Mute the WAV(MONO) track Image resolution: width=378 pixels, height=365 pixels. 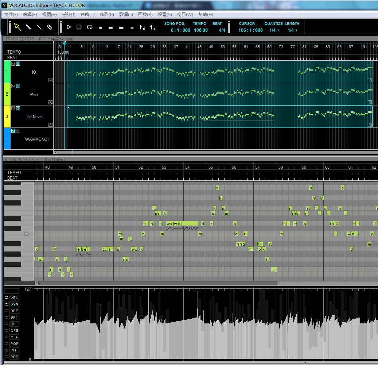13,131
